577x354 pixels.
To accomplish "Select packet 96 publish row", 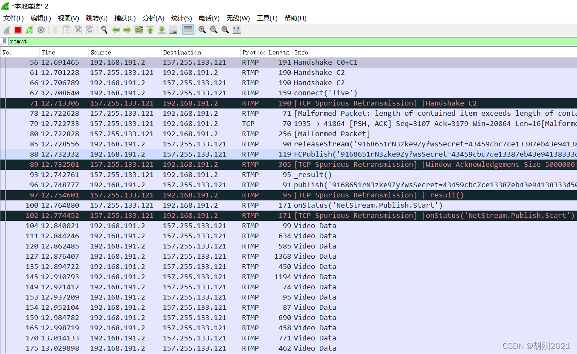I will 288,185.
